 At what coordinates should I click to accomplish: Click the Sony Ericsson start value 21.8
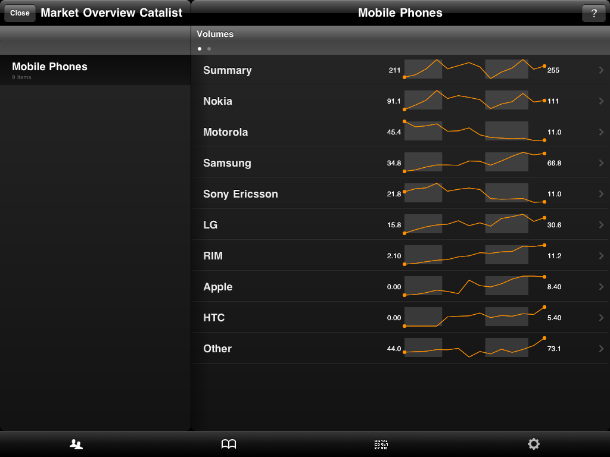[394, 194]
